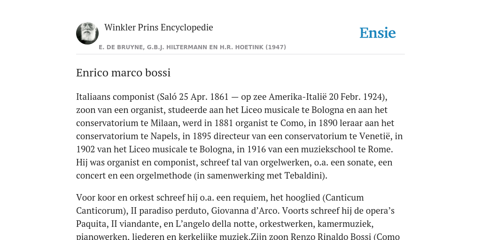The width and height of the screenshot is (481, 240).
Task: Click the phrase L'angelo della notte
Action: [210, 224]
